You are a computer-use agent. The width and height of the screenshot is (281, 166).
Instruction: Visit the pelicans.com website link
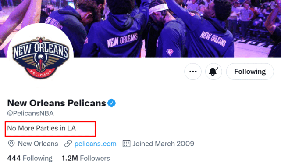tap(95, 144)
